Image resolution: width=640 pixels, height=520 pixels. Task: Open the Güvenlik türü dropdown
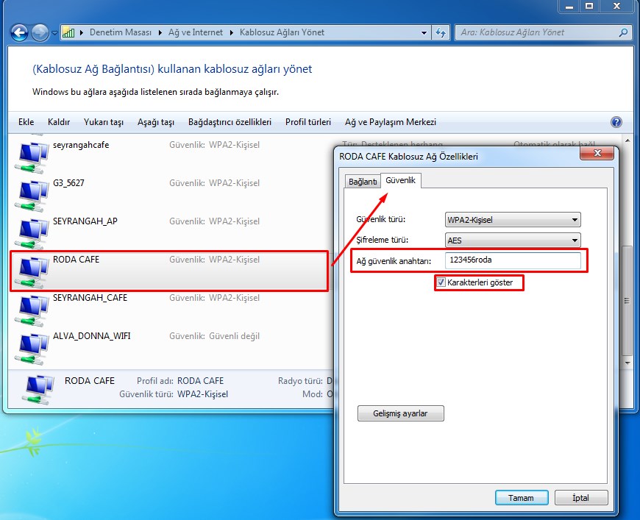513,219
